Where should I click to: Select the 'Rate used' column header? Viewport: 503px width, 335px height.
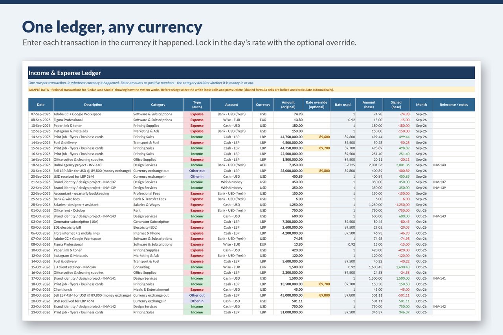click(x=343, y=105)
